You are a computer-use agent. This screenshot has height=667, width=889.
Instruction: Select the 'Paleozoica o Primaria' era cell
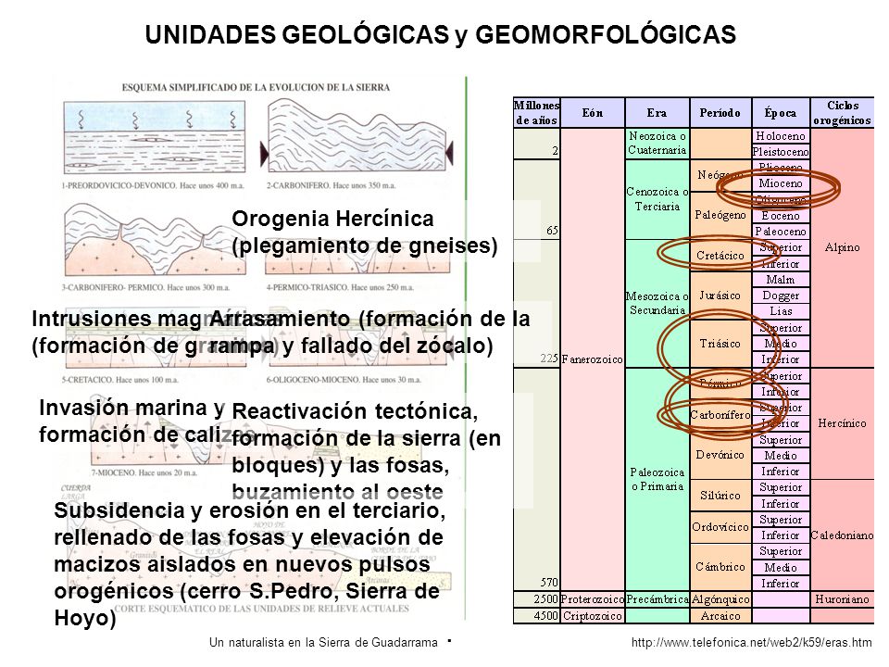(657, 479)
